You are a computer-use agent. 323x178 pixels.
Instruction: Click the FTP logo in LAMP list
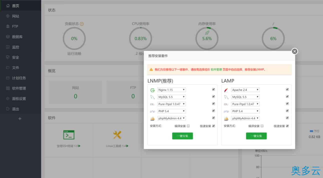tap(226, 104)
